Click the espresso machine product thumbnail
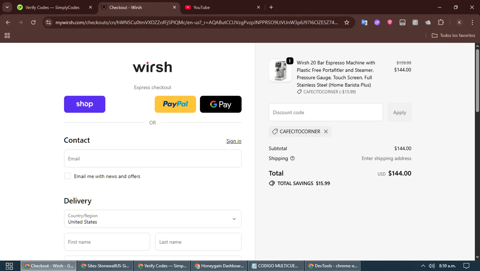 (280, 70)
